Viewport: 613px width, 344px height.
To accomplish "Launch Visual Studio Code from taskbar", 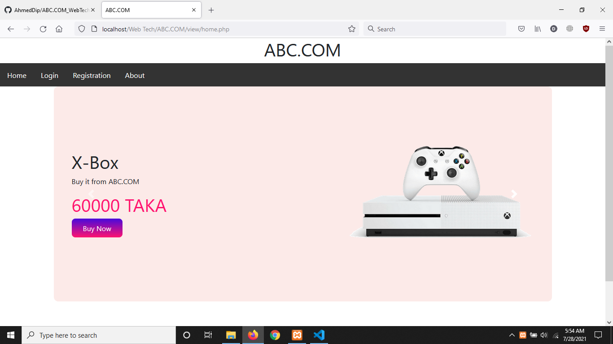I will tap(319, 335).
